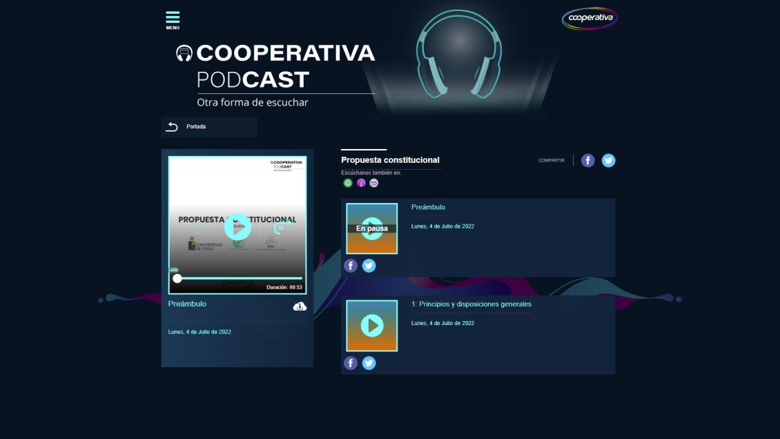Download the Preámbulo episode audio
Viewport: 780px width, 439px height.
click(300, 305)
